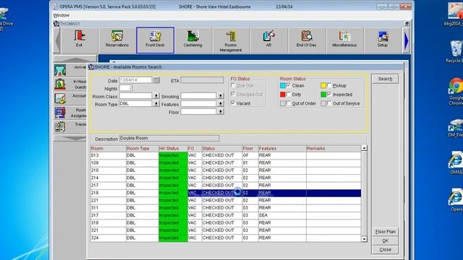Click the Recycle Bin desktop icon
Image resolution: width=463 pixels, height=260 pixels.
(455, 52)
